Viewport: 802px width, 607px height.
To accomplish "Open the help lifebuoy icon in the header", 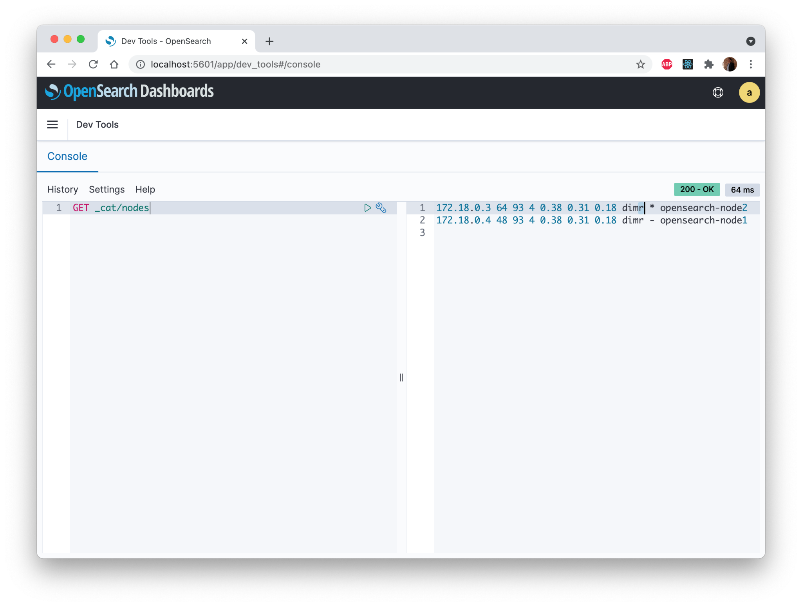I will (x=718, y=93).
